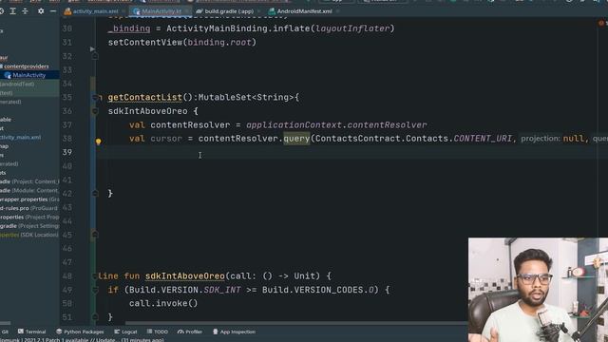
Task: Close the AndroidManifest.xml tab
Action: [x=337, y=11]
